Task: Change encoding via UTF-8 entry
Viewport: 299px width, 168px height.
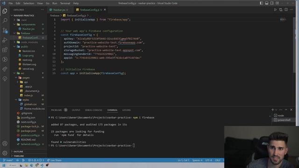Action: (x=209, y=160)
